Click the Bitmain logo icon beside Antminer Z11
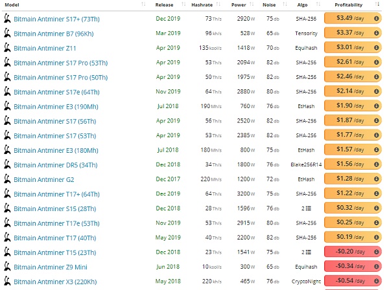Viewport: 389px width, 290px height. point(7,48)
